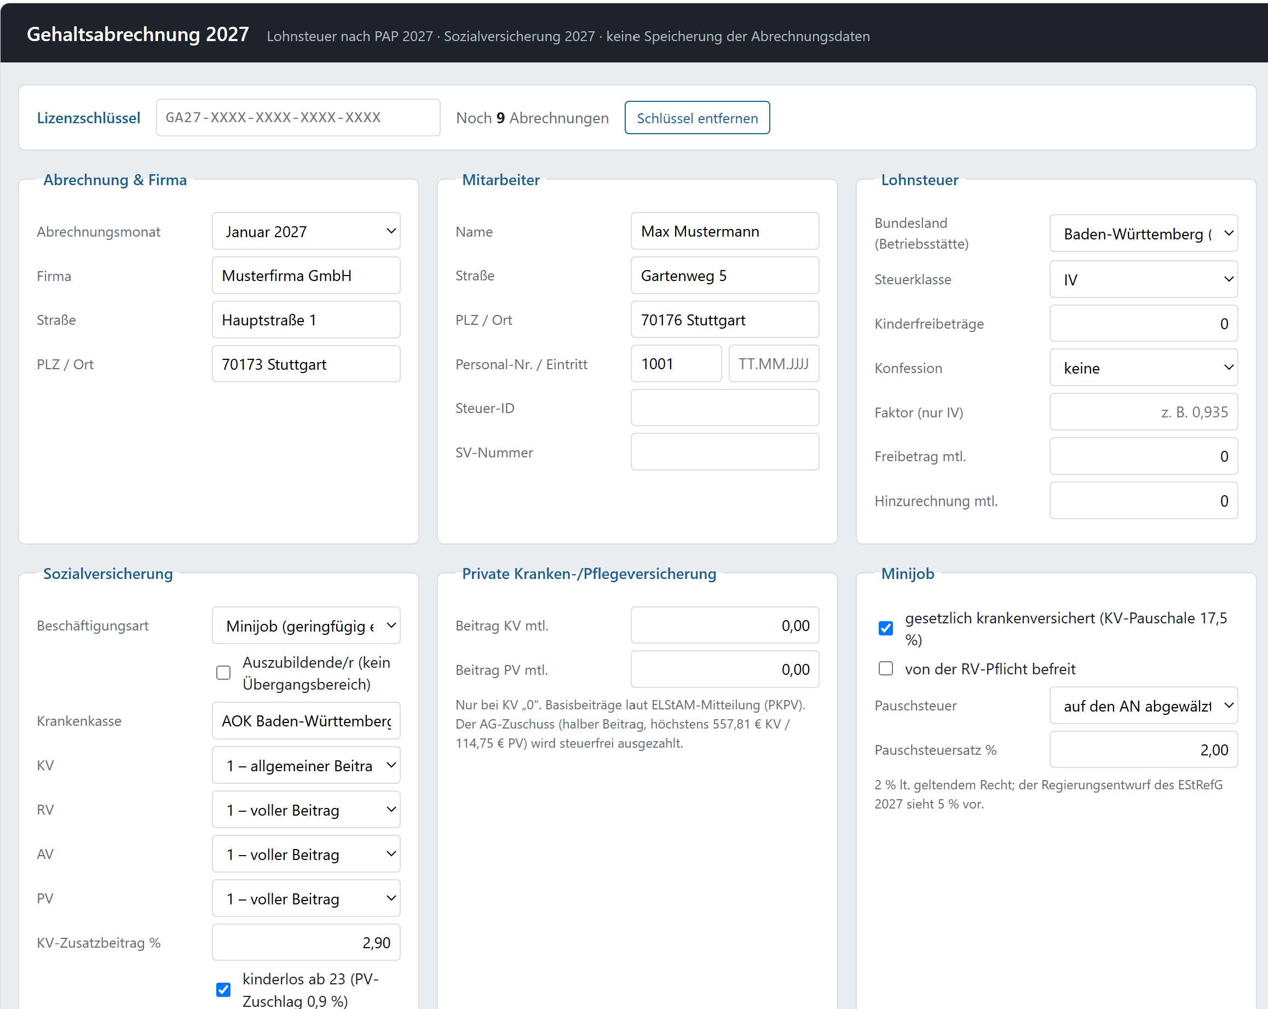The width and height of the screenshot is (1268, 1009).
Task: Open the AV voller Beitrag dropdown
Action: [306, 853]
